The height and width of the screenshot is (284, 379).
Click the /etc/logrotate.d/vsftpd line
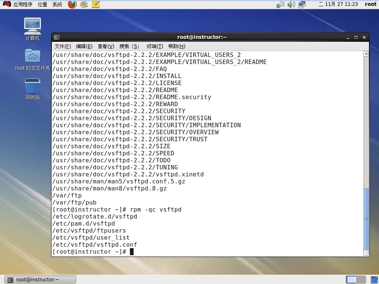95,217
